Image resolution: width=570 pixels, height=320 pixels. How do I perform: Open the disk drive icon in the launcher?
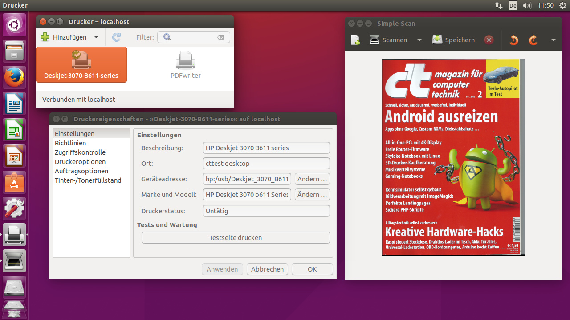(15, 288)
